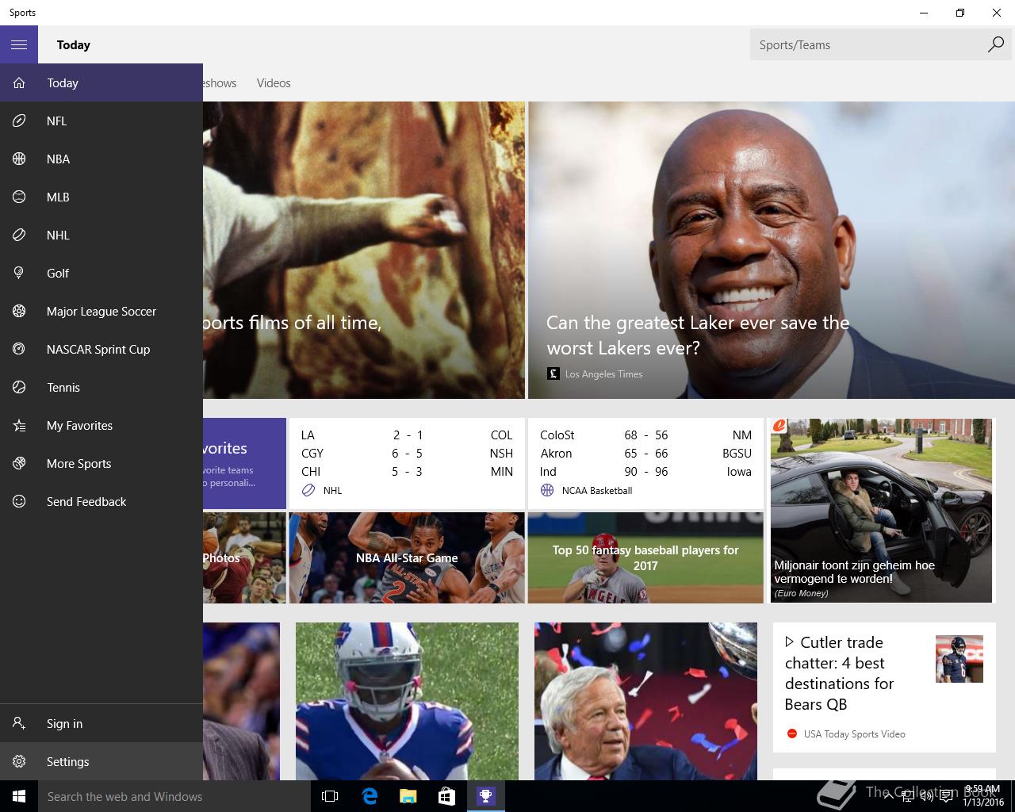Viewport: 1015px width, 812px height.
Task: Click the Sports trophy taskbar icon
Action: point(485,796)
